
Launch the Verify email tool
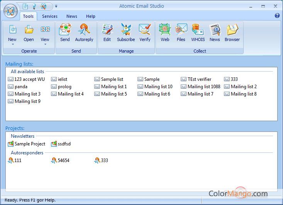[145, 32]
